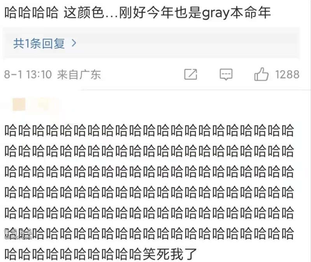This screenshot has width=311, height=262.
Task: Expand replies using the chevron arrow
Action: pyautogui.click(x=74, y=43)
